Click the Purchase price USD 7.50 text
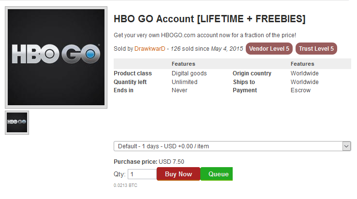 149,162
